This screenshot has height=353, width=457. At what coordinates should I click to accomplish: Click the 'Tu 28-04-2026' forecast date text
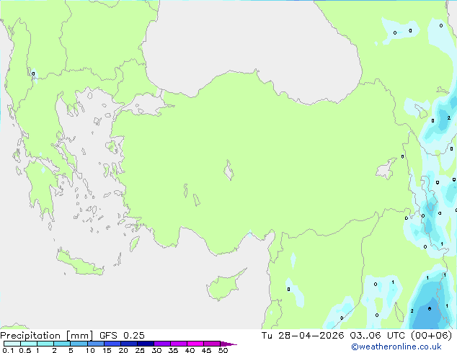point(303,336)
